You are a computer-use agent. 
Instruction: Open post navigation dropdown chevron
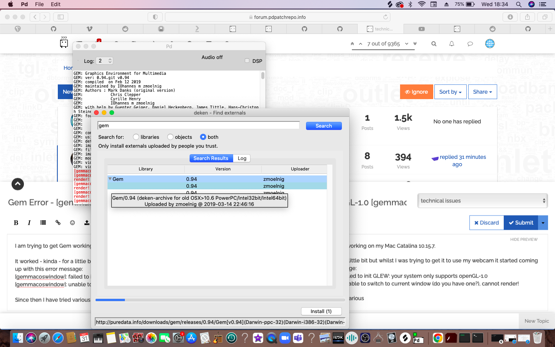[407, 44]
